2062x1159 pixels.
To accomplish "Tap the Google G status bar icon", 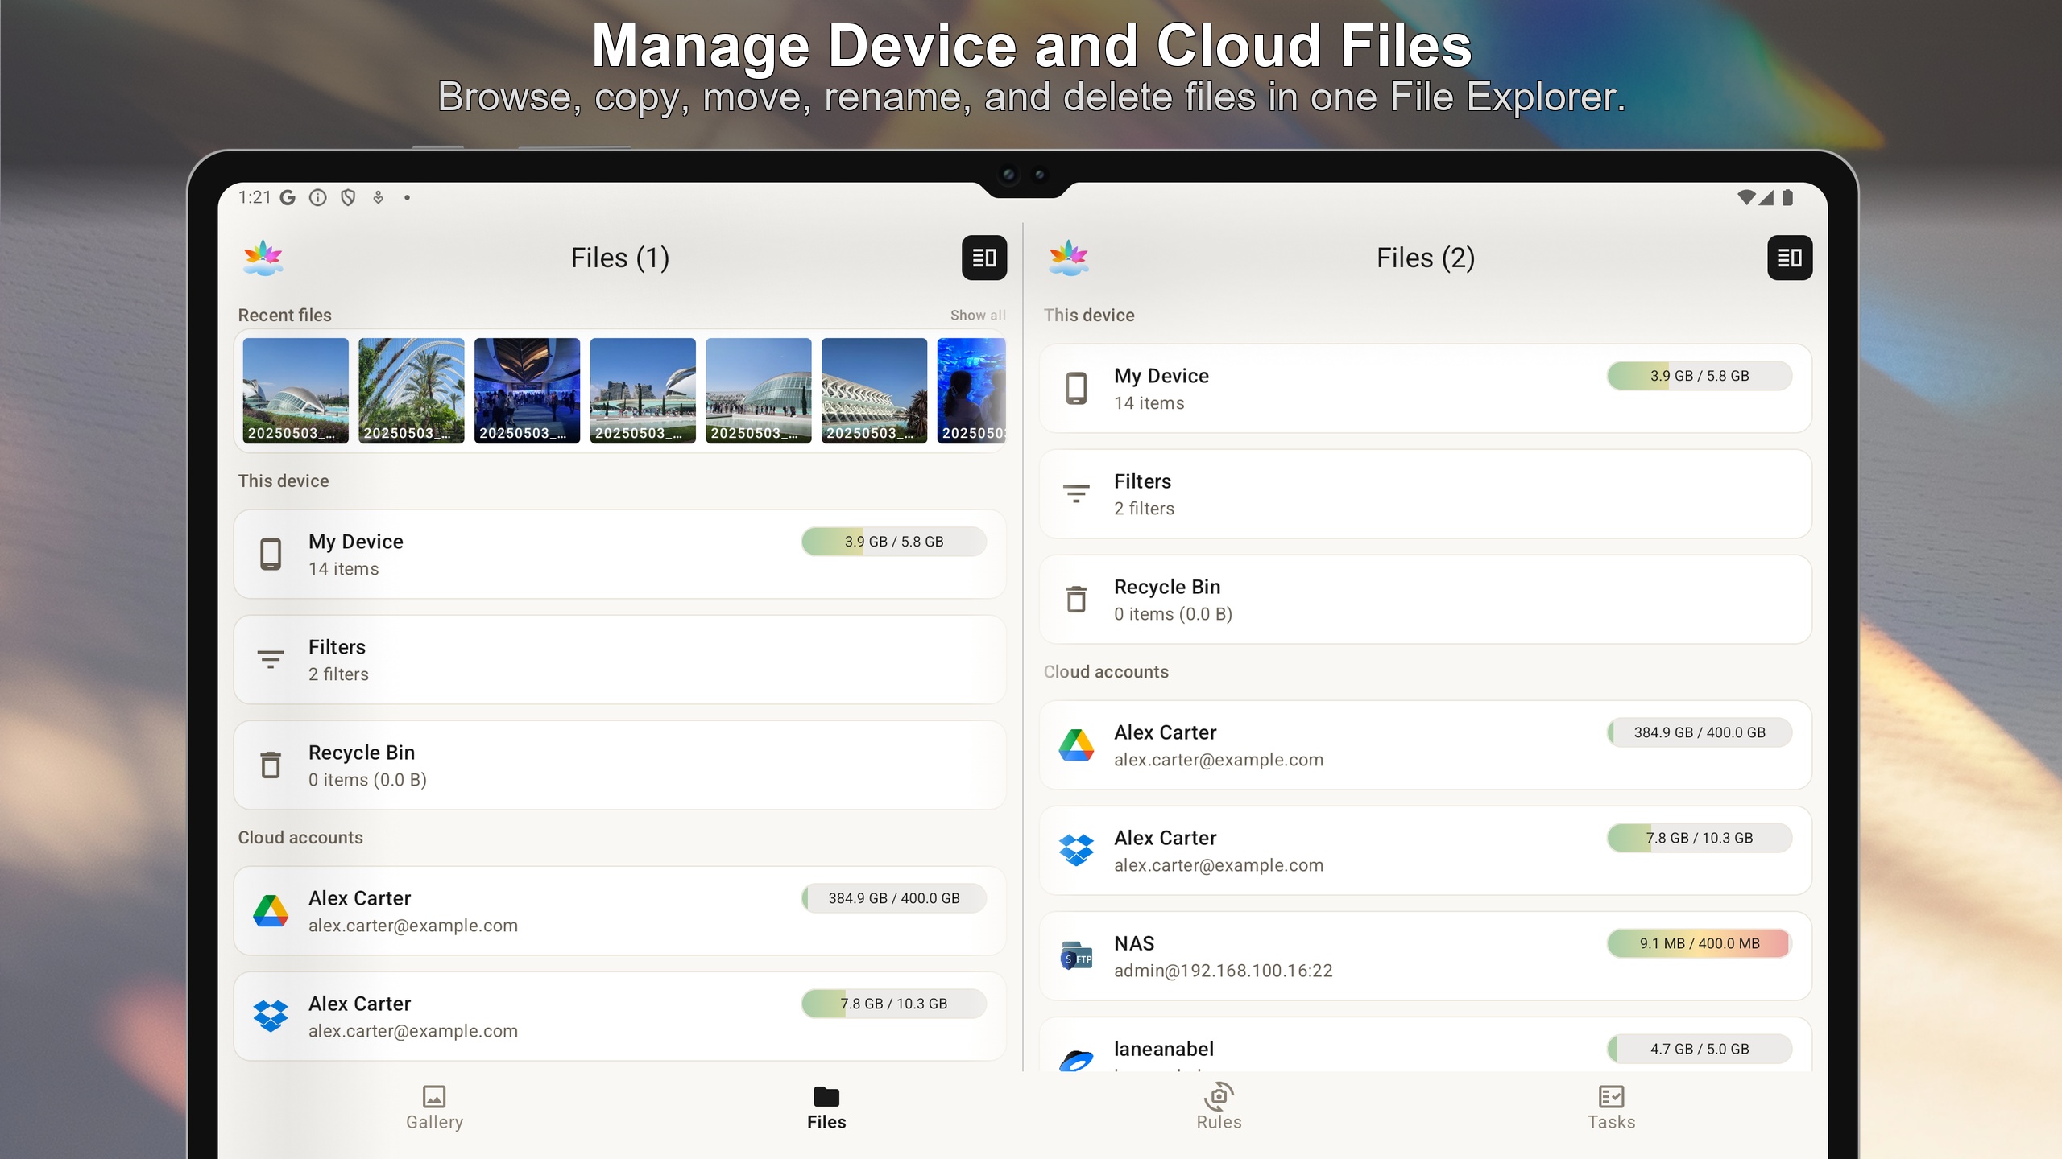I will (x=288, y=197).
